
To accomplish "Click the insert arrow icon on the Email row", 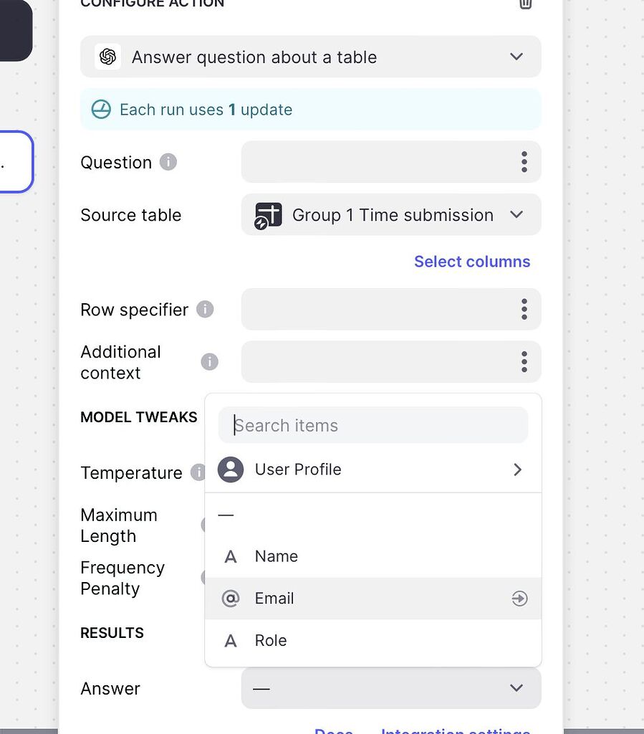I will tap(519, 599).
